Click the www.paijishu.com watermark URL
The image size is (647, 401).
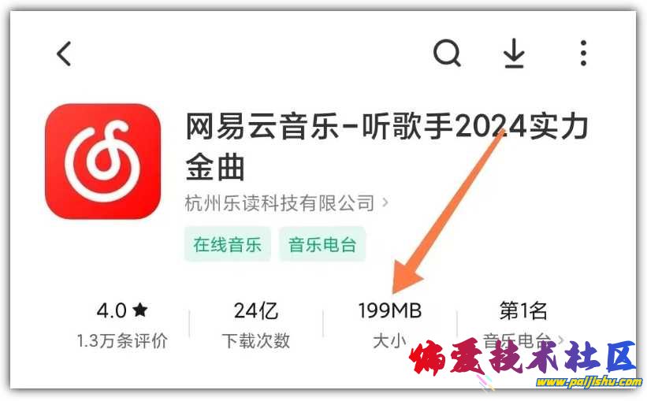tap(589, 382)
